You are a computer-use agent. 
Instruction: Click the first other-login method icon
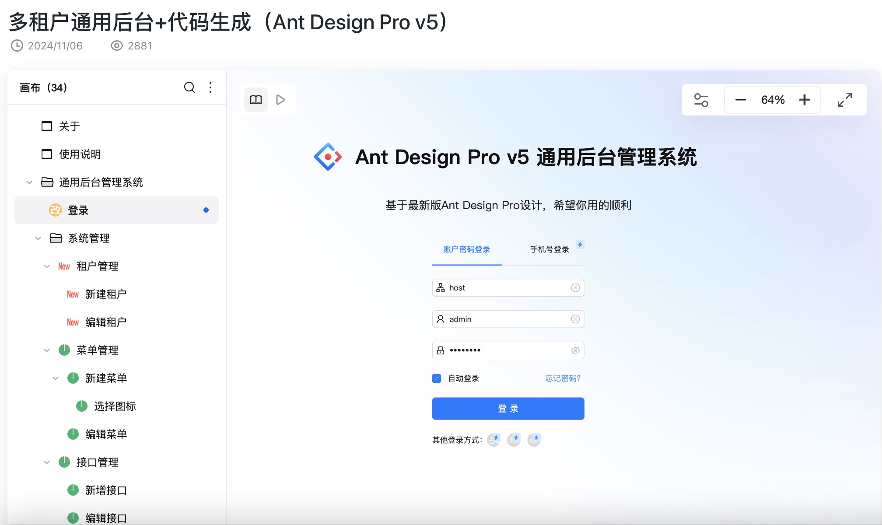pos(494,440)
